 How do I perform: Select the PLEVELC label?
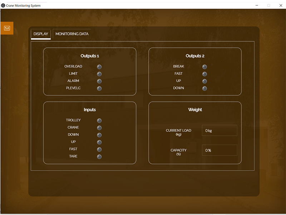click(73, 88)
